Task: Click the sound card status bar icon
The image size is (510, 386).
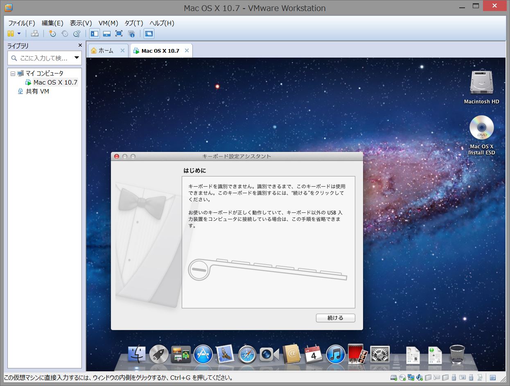Action: 420,377
